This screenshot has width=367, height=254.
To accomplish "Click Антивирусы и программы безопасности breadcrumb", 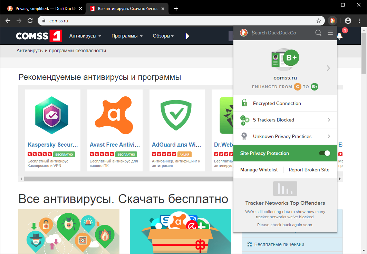I will tap(61, 51).
